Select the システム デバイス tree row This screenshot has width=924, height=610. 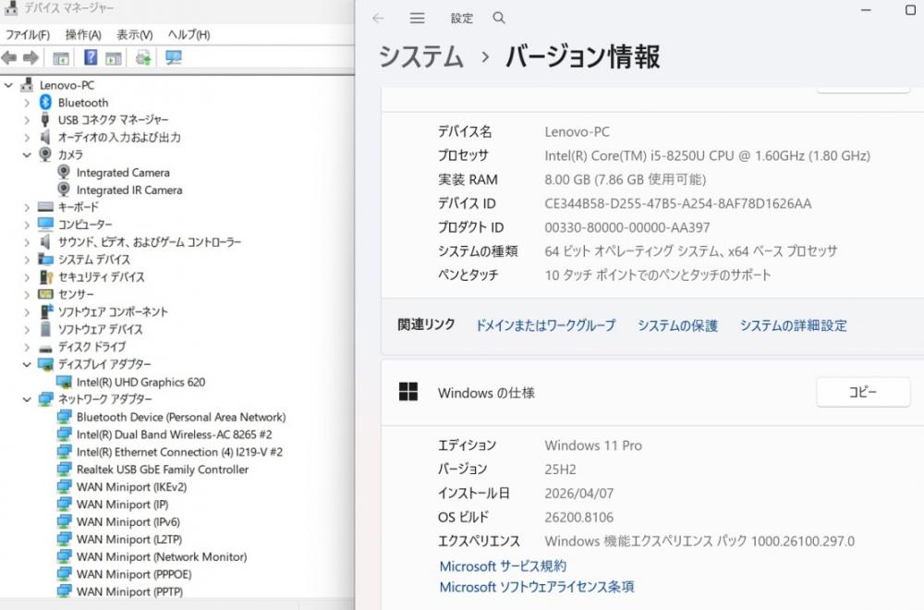pos(93,260)
